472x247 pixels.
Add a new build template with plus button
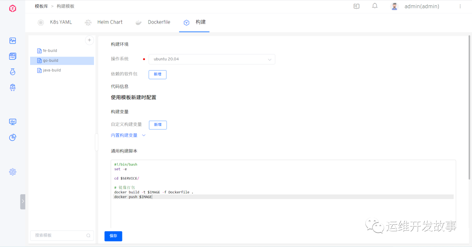[90, 40]
